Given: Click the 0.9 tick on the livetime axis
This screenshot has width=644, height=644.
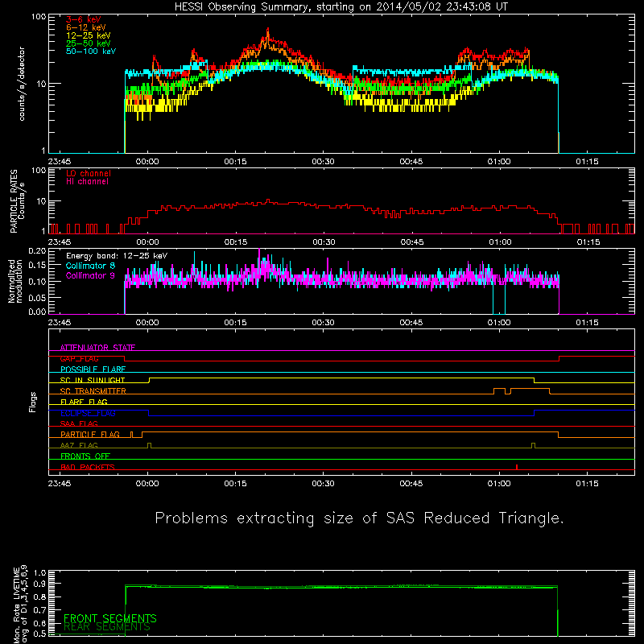Looking at the screenshot, I should tap(39, 584).
